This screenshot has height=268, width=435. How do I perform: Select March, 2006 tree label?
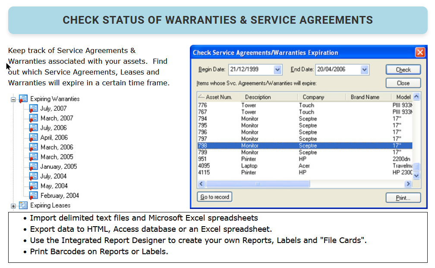(57, 147)
